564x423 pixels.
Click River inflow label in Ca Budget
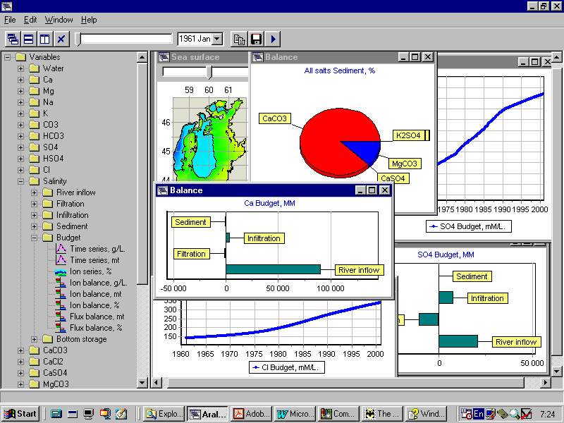[359, 270]
